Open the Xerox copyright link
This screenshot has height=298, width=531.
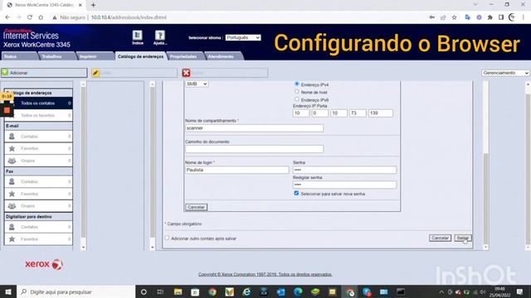coord(265,274)
